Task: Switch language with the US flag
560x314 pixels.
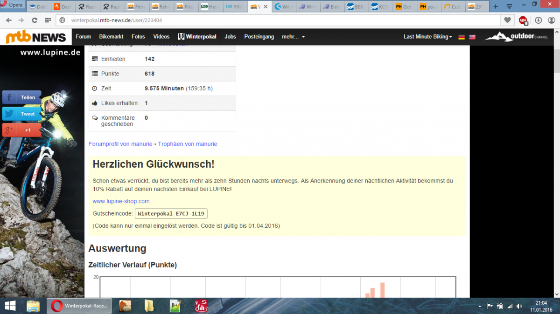Action: tap(472, 37)
